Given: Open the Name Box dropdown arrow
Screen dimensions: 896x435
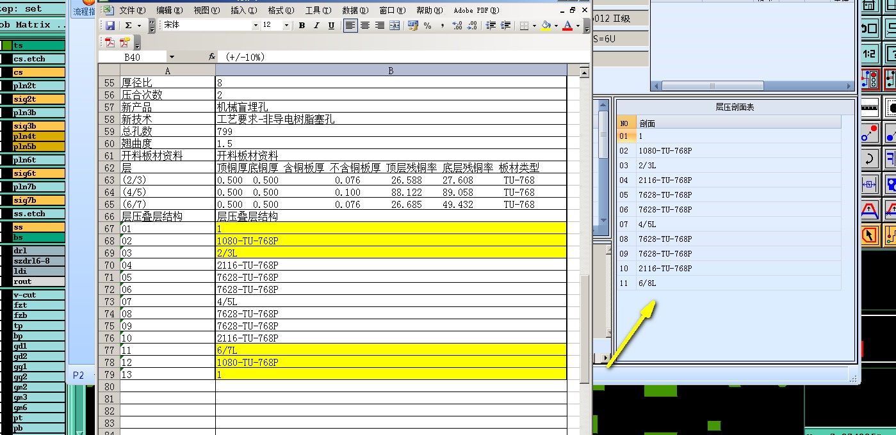Looking at the screenshot, I should pos(172,57).
